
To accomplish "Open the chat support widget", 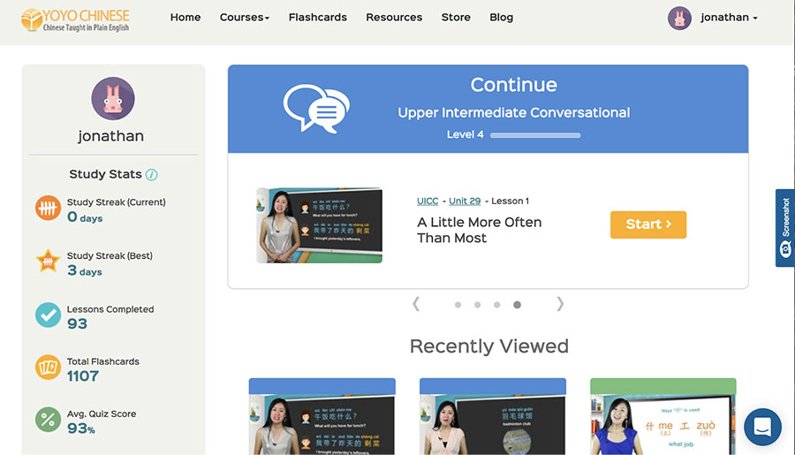I will 762,427.
